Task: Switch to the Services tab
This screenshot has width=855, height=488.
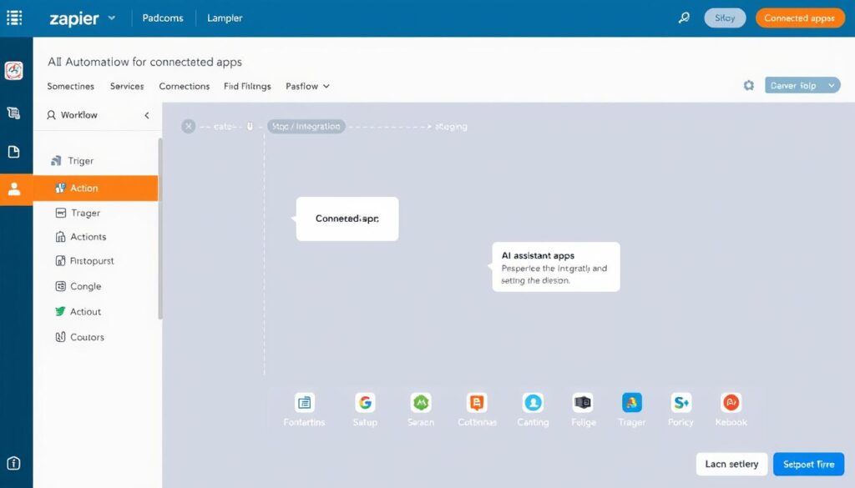Action: [127, 86]
